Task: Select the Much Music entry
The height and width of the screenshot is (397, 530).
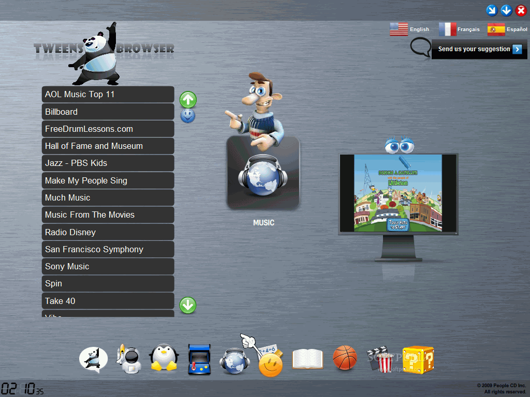Action: tap(108, 197)
